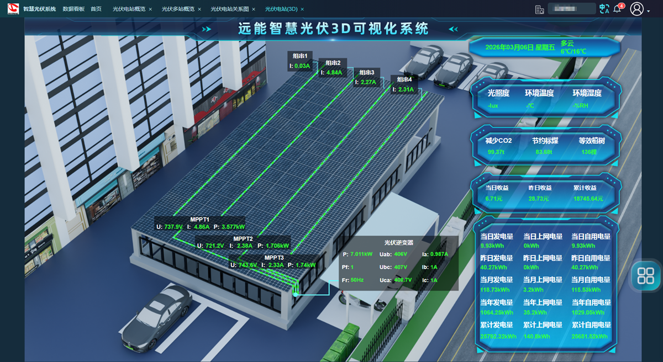Open the 数据看板 menu item
Image resolution: width=663 pixels, height=362 pixels.
click(73, 9)
